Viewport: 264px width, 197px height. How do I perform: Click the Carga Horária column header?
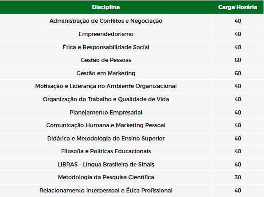pos(237,7)
